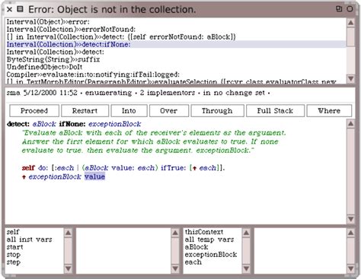Image resolution: width=361 pixels, height=279 pixels.
Task: Select 'self' in receiver variables list
Action: (34, 232)
